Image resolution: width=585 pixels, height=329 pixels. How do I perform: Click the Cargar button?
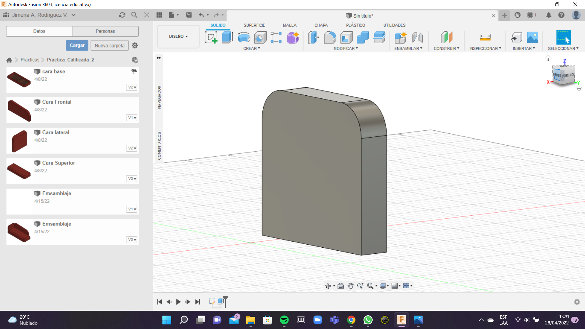pyautogui.click(x=77, y=45)
